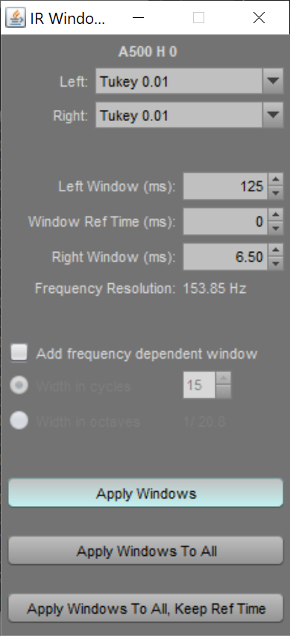Viewport: 290px width, 636px height.
Task: Increase Left Window value with up arrow
Action: pyautogui.click(x=276, y=179)
